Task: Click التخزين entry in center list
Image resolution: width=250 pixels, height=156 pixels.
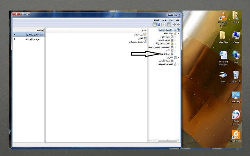Action: (142, 38)
